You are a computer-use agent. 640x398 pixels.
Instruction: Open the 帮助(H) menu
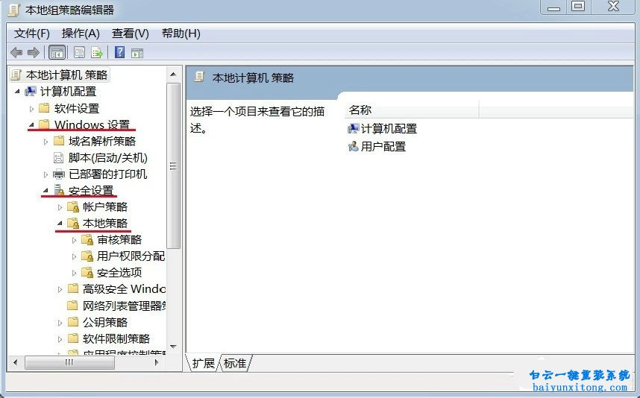point(181,33)
